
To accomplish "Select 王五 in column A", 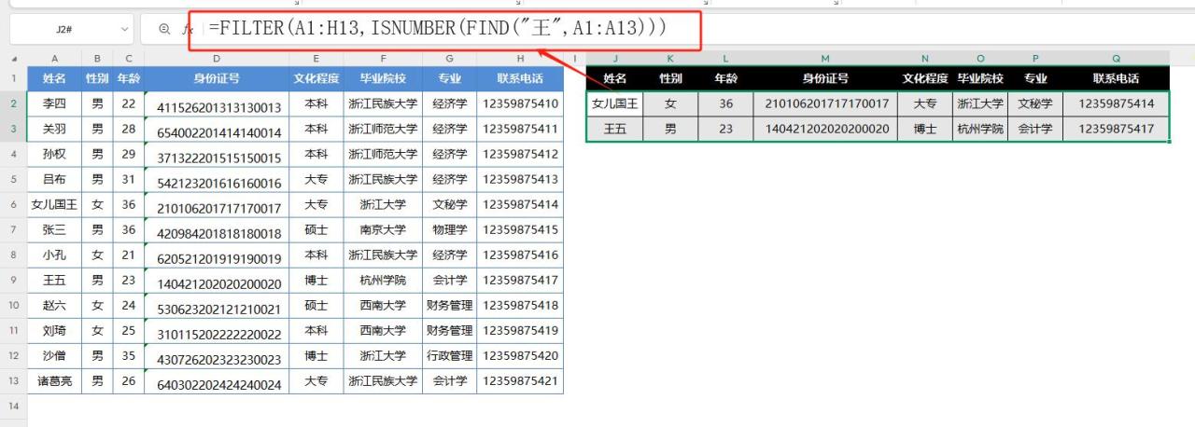I will coord(54,280).
